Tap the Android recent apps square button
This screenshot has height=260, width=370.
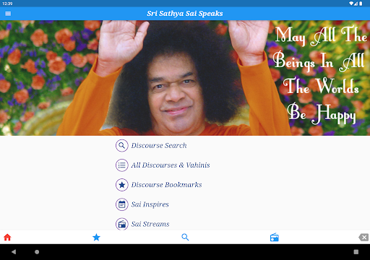click(x=356, y=252)
